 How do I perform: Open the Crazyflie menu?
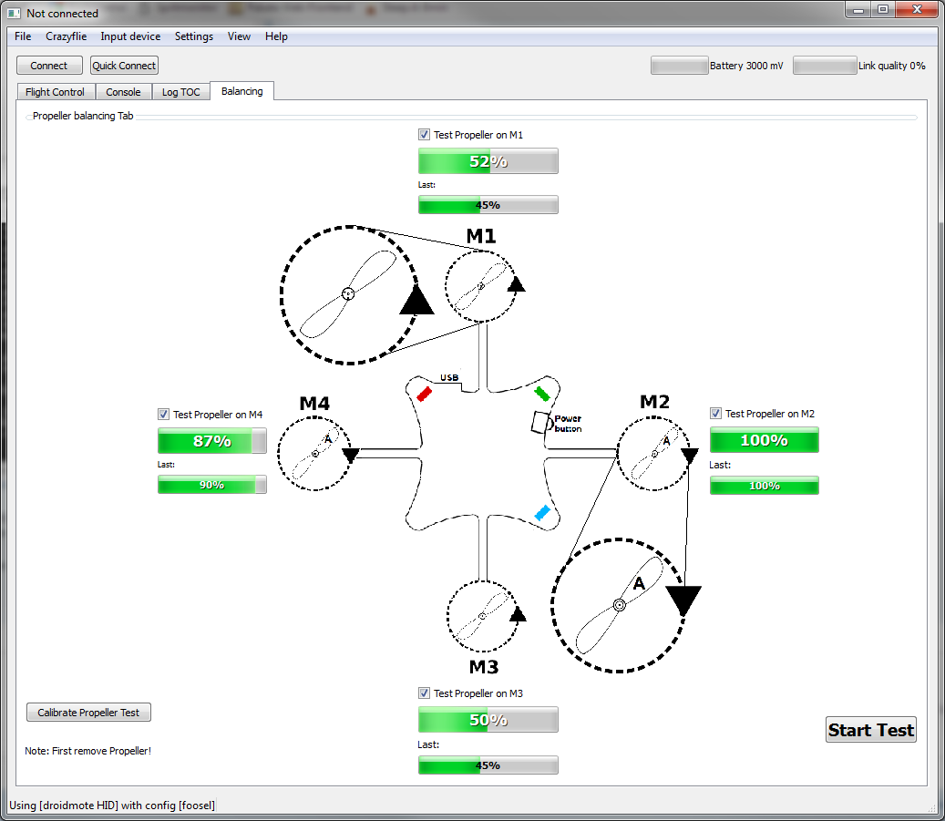(x=66, y=36)
